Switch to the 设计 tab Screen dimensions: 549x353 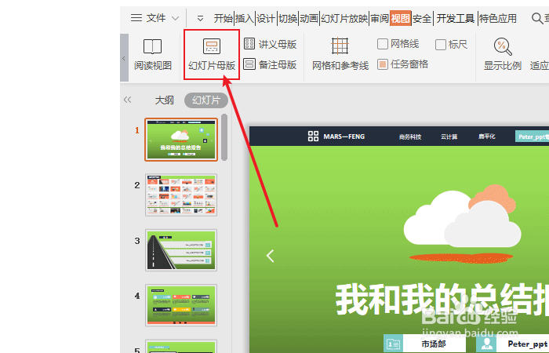point(266,18)
